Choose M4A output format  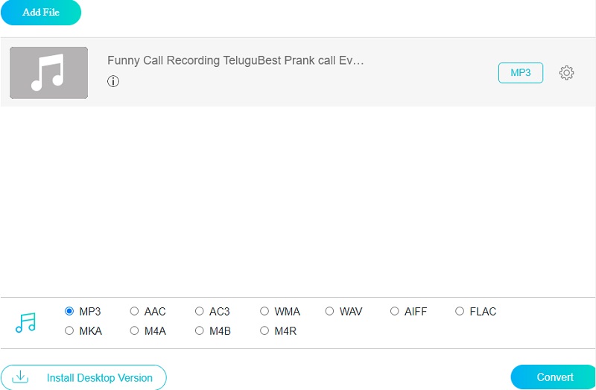pyautogui.click(x=134, y=331)
